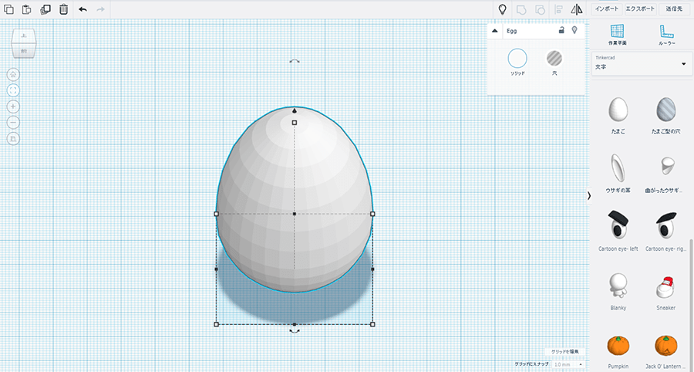Click the rotation handle above the egg
This screenshot has width=694, height=372.
(x=295, y=61)
